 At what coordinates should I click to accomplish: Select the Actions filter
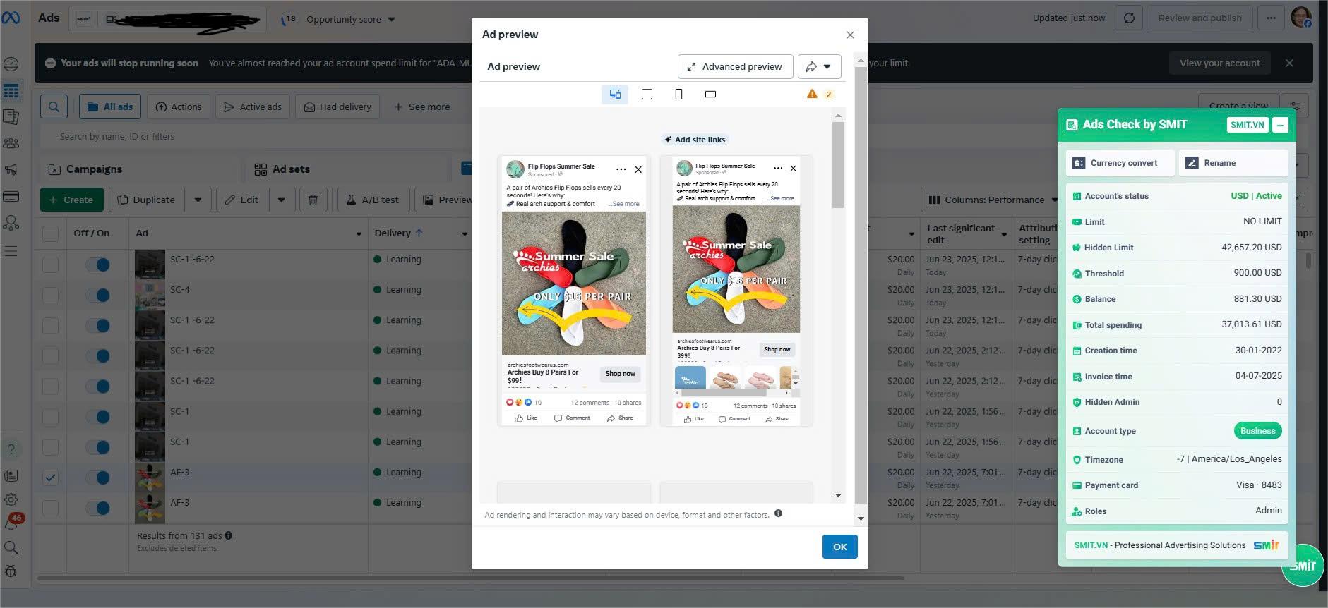[179, 107]
